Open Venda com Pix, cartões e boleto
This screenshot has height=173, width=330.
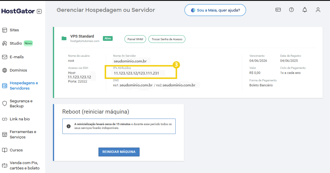tap(25, 165)
